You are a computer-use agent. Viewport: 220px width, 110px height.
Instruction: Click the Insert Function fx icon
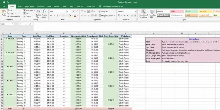pos(30,24)
